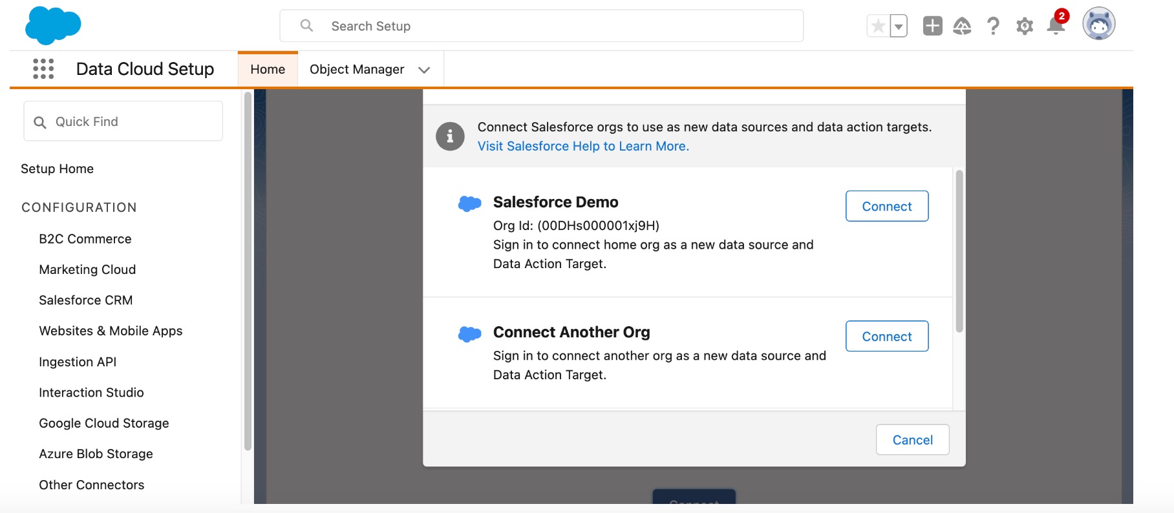Open B2C Commerce configuration

[x=85, y=239]
